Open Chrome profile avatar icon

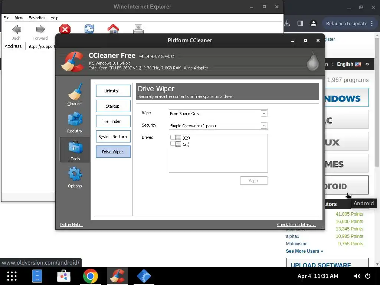coord(313,23)
